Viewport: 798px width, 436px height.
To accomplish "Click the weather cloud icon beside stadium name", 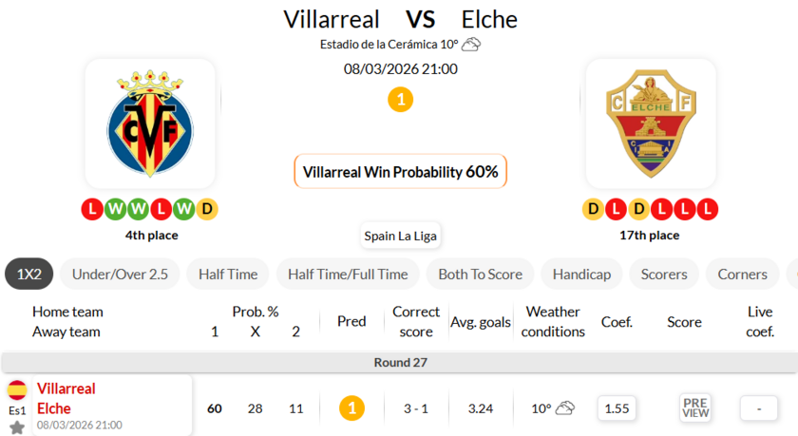I will 471,44.
